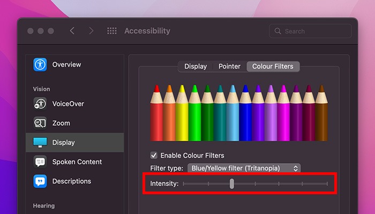Viewport: 375px width, 214px height.
Task: Click the Overview accessibility icon
Action: pos(40,65)
